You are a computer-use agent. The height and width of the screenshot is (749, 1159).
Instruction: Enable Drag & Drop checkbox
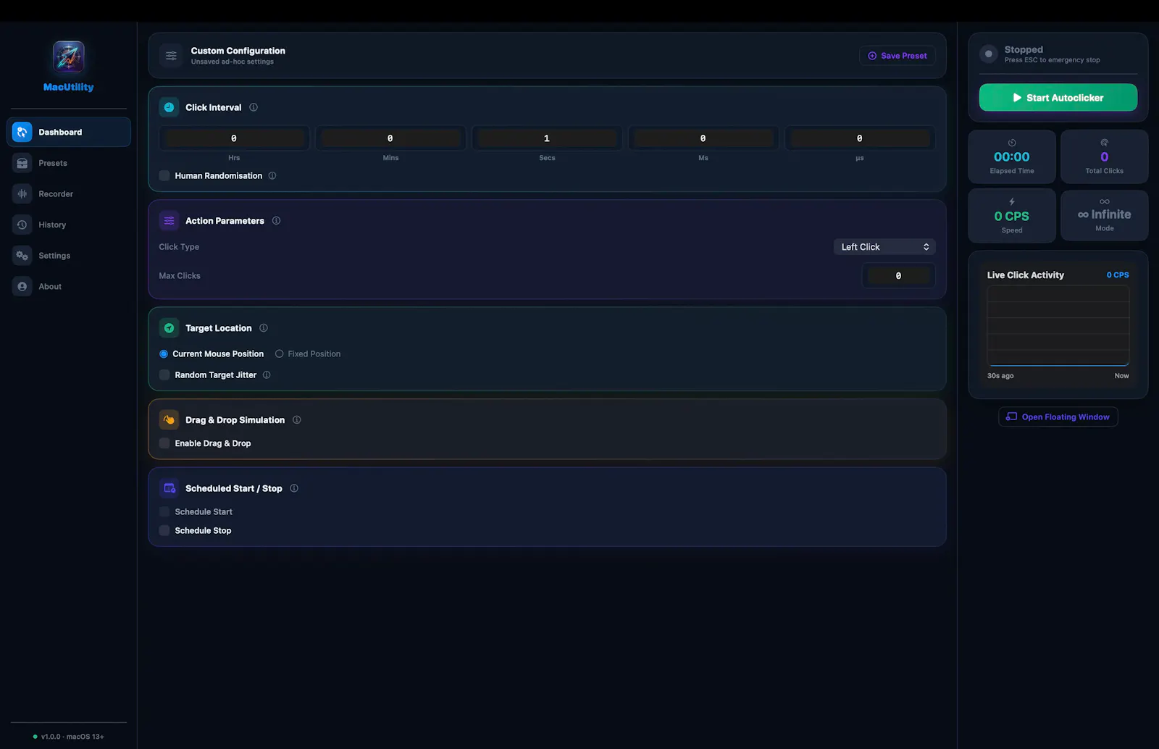[164, 443]
